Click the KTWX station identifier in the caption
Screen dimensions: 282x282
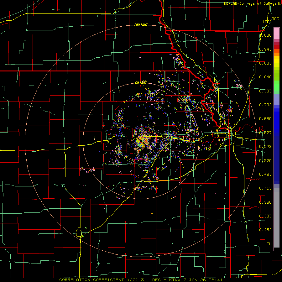(x=175, y=280)
